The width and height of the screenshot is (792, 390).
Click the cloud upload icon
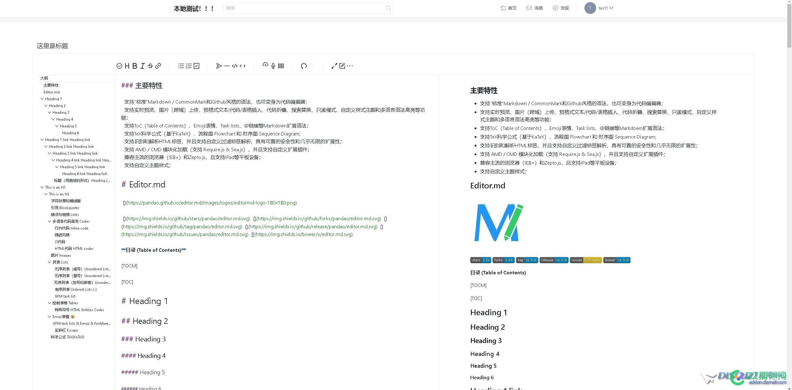click(x=265, y=65)
